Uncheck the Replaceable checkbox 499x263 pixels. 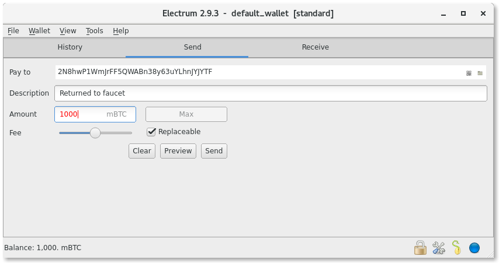click(151, 132)
